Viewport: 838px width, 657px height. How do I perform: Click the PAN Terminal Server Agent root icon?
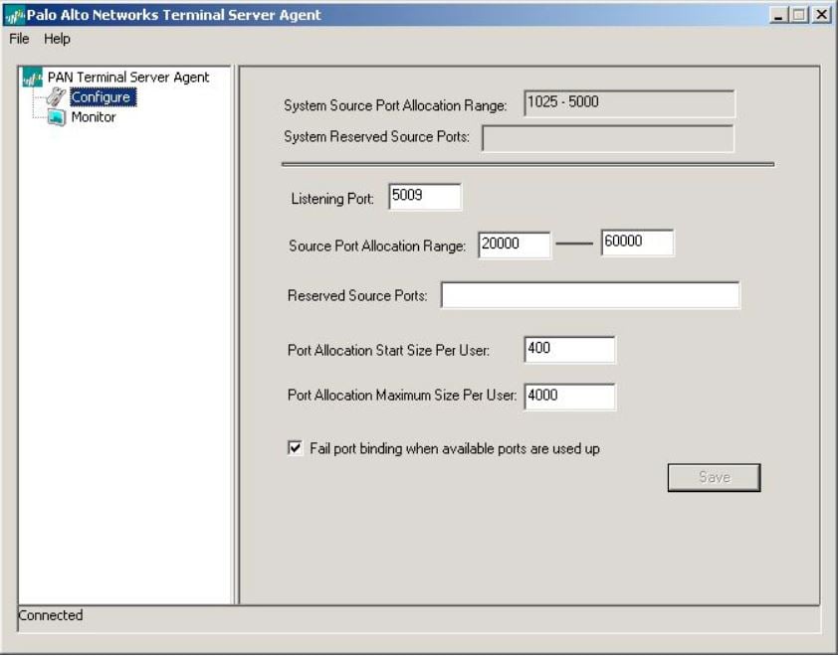coord(33,78)
